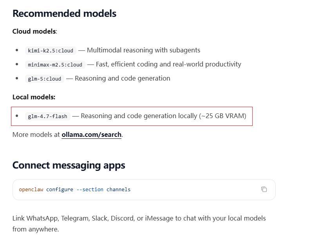Click the Multimodal reasoning with subagents text

tap(143, 50)
